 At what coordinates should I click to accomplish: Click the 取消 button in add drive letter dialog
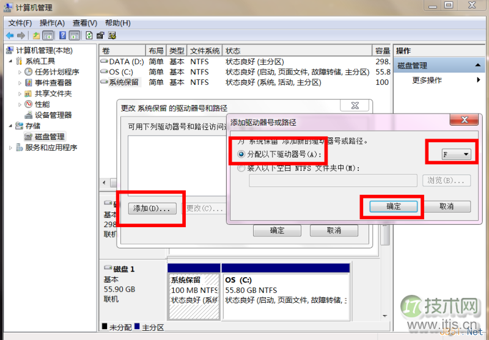(446, 206)
